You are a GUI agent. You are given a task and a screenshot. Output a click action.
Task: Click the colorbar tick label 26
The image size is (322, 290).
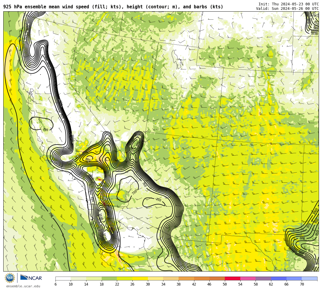(132, 284)
